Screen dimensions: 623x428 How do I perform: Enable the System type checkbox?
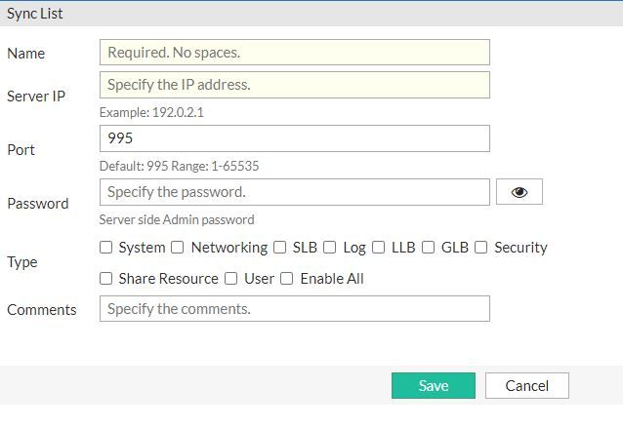(106, 248)
